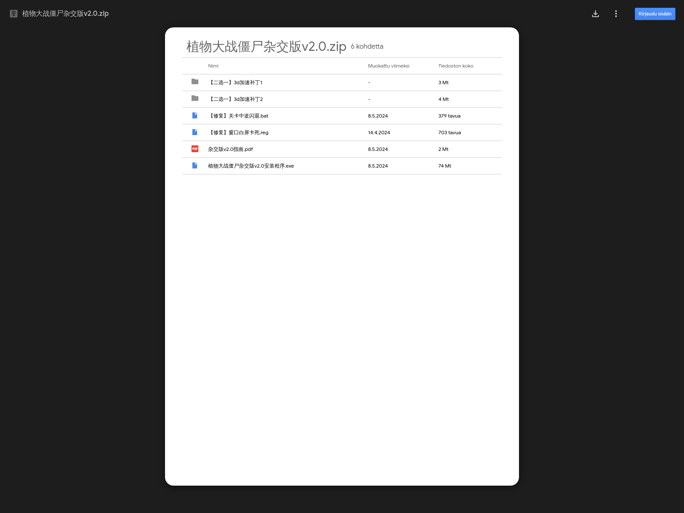Select file 【修复】窗口白屏卡死.reg
The width and height of the screenshot is (684, 513).
[238, 133]
